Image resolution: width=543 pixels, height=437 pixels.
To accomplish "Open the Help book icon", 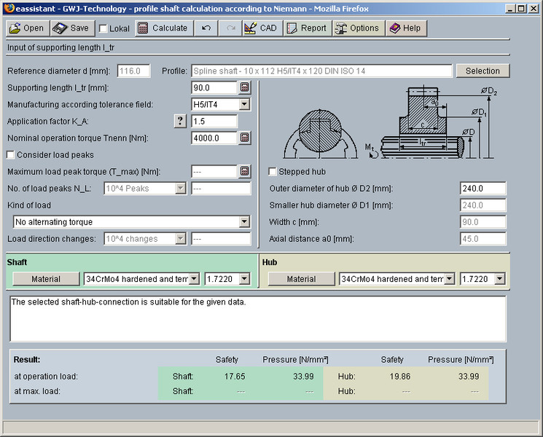I will pos(405,28).
